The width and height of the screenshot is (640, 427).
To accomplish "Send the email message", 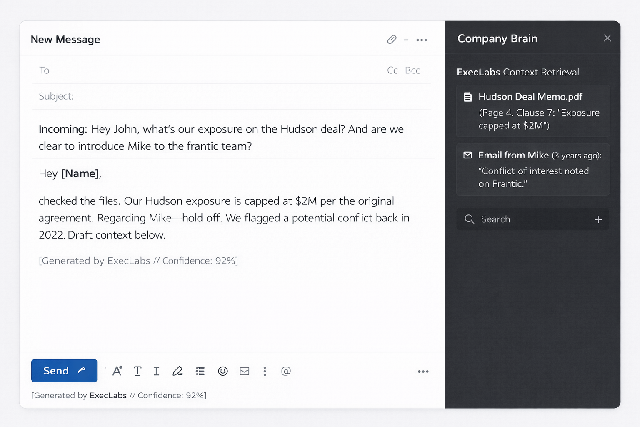I will (x=64, y=371).
